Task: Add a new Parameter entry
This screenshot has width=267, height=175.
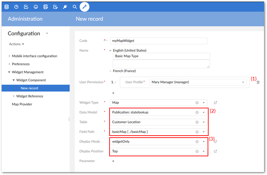Action: 113,161
